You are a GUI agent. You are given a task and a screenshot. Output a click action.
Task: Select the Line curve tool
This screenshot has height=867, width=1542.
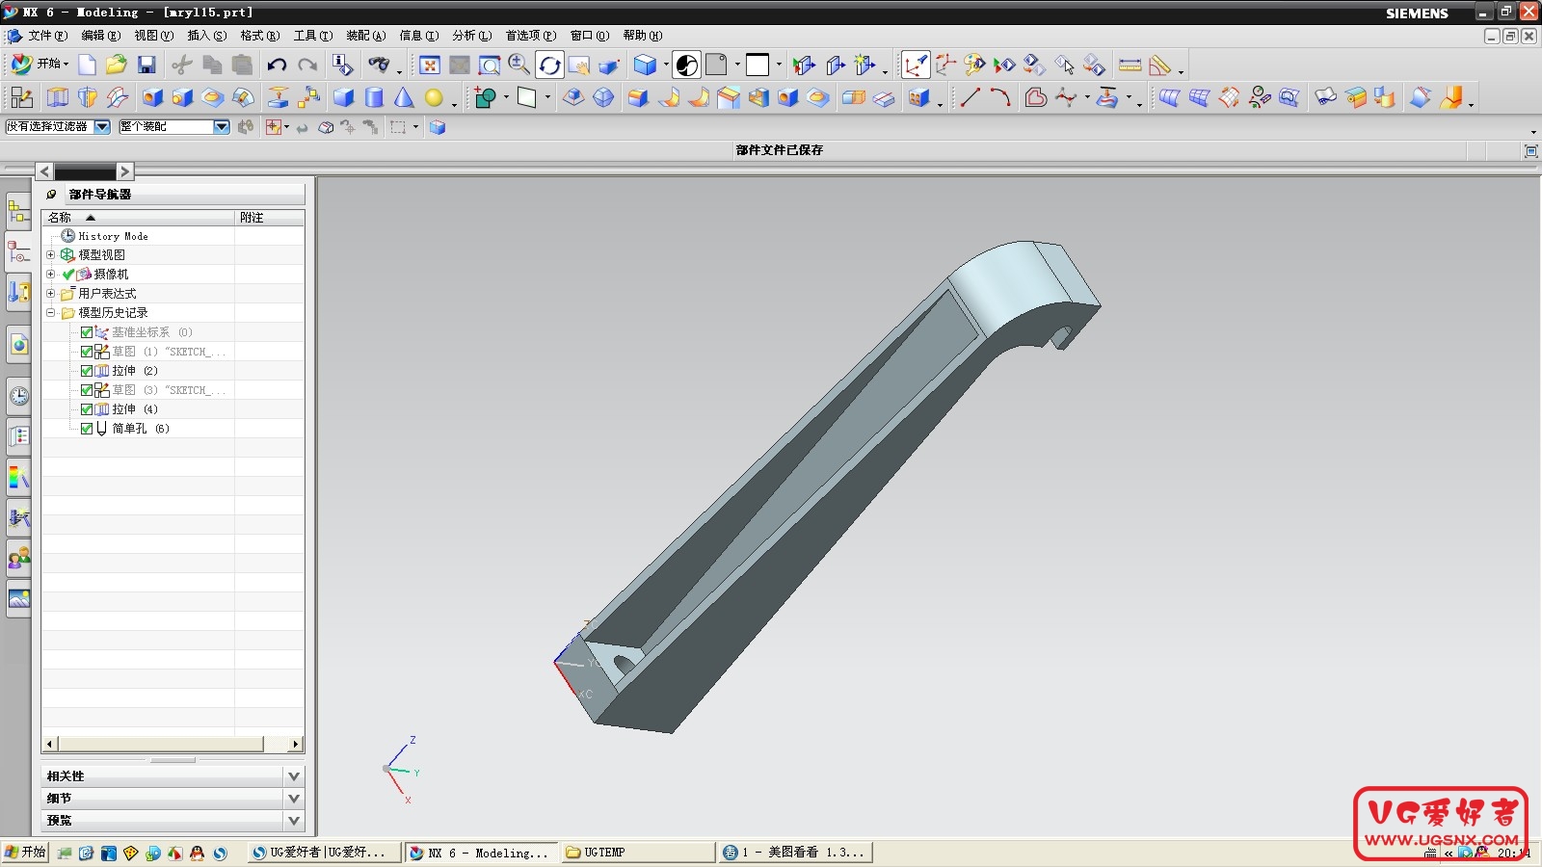point(970,97)
